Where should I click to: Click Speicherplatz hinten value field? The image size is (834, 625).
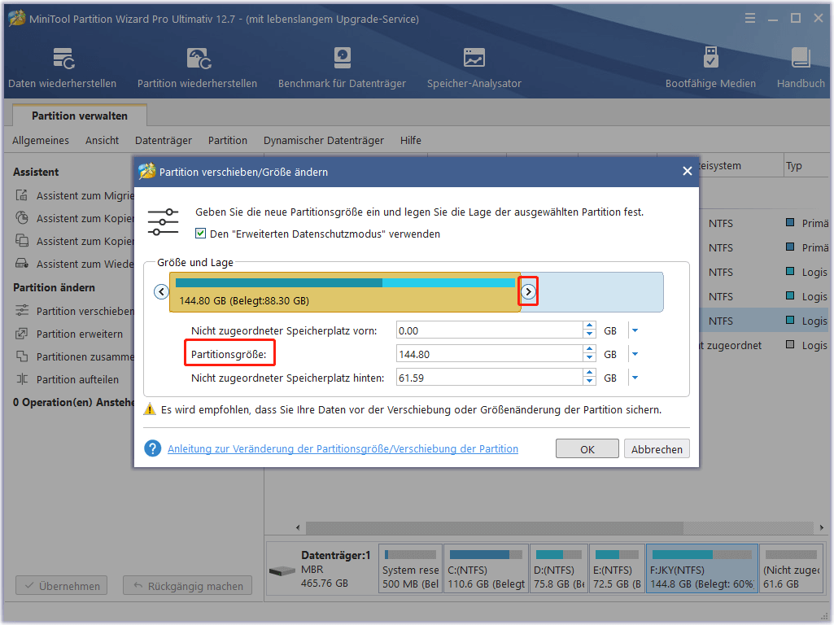click(490, 378)
